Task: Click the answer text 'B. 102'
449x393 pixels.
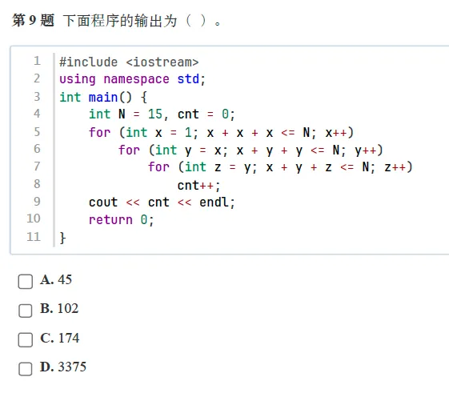Action: tap(59, 308)
